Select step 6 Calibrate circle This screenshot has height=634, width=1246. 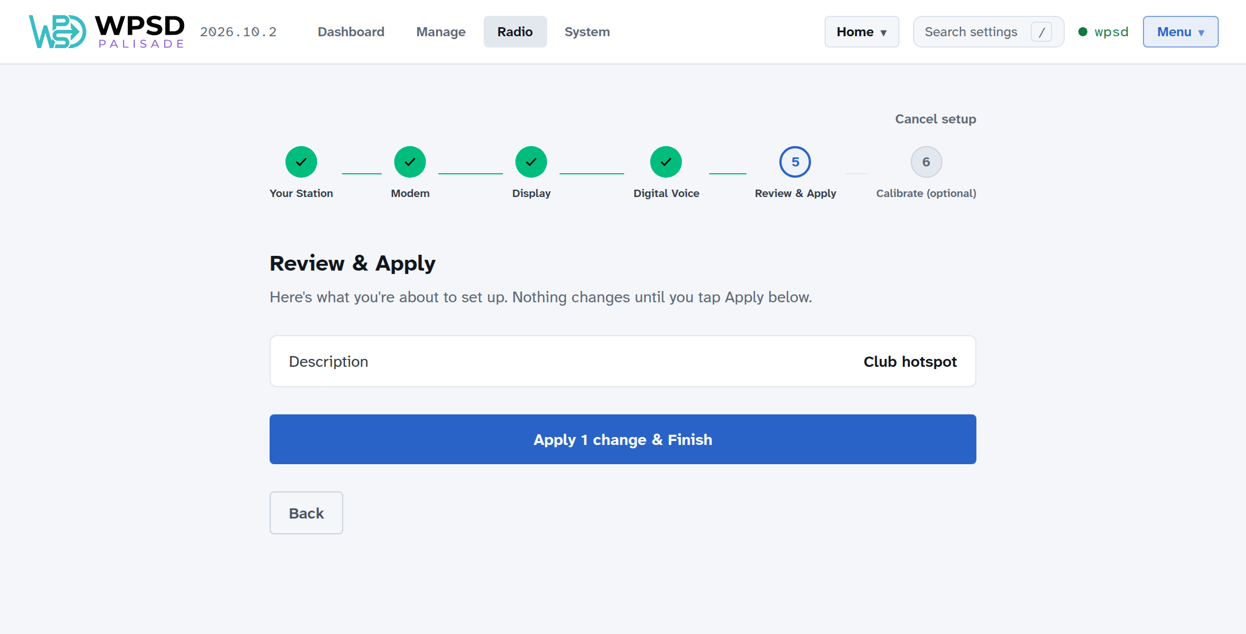pos(926,162)
